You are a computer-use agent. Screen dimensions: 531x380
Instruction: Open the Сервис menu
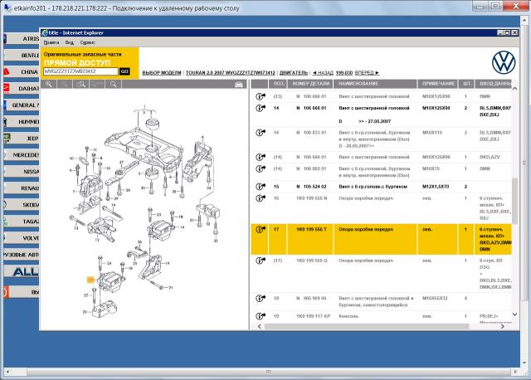(88, 42)
